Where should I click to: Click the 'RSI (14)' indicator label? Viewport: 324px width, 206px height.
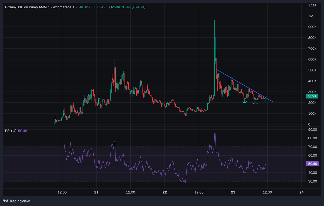(11, 131)
